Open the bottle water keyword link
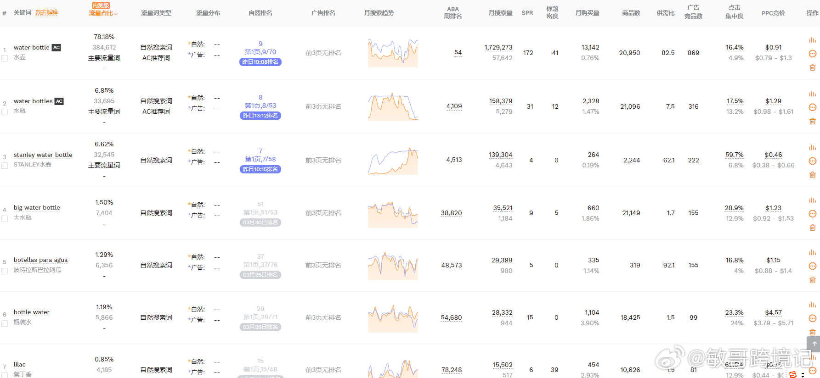The image size is (820, 378). point(31,312)
